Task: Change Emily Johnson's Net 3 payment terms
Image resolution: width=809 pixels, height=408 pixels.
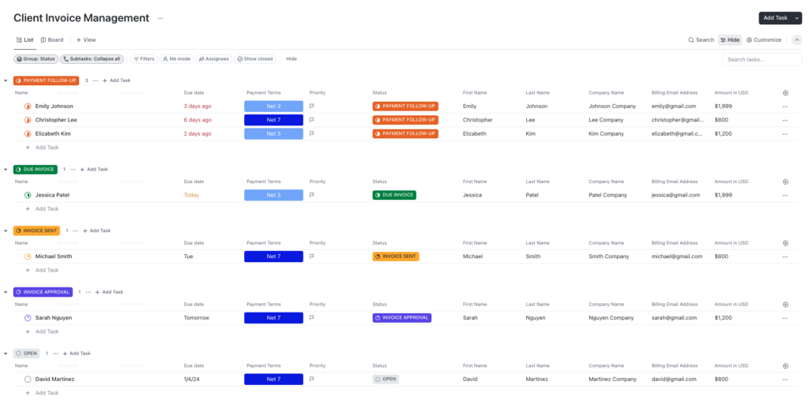Action: 273,106
